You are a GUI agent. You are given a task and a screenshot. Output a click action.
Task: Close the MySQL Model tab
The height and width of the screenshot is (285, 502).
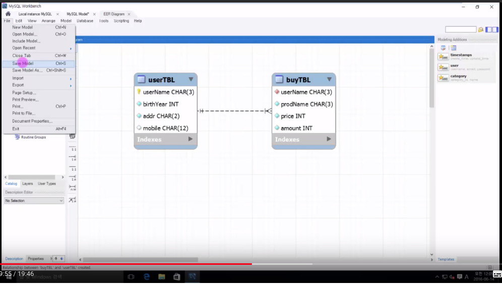(94, 14)
